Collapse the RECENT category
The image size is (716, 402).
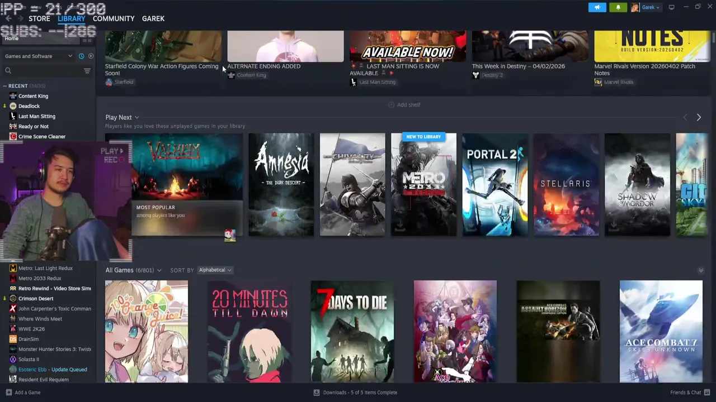(x=4, y=86)
